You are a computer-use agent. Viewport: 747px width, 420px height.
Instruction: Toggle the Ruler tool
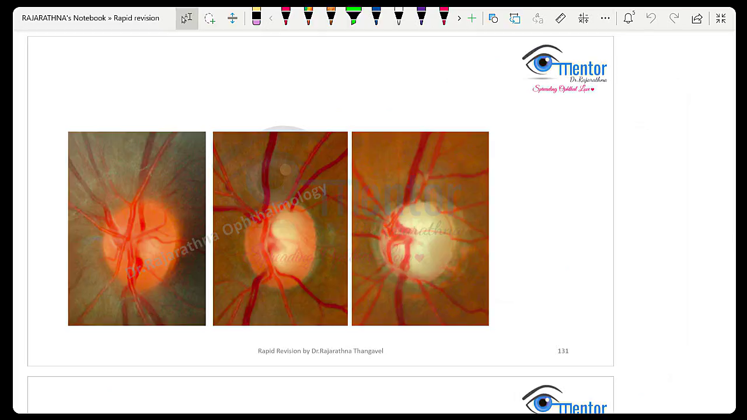point(560,19)
